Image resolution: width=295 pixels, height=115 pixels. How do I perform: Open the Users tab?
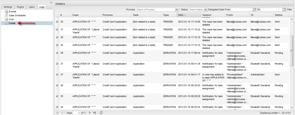(x=32, y=7)
